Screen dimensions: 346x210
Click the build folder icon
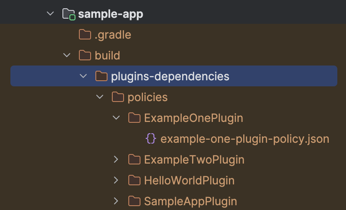[85, 56]
